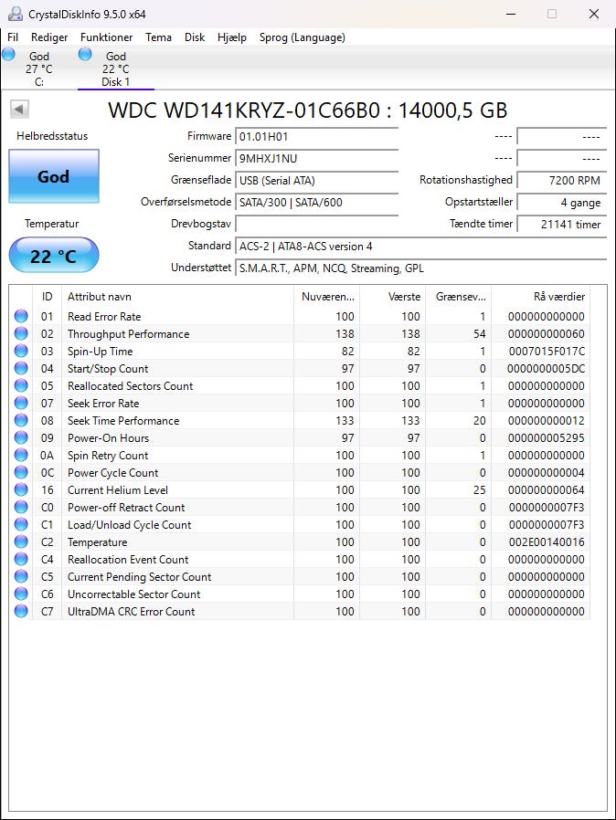Click the Helbredsstatus label

pyautogui.click(x=52, y=136)
